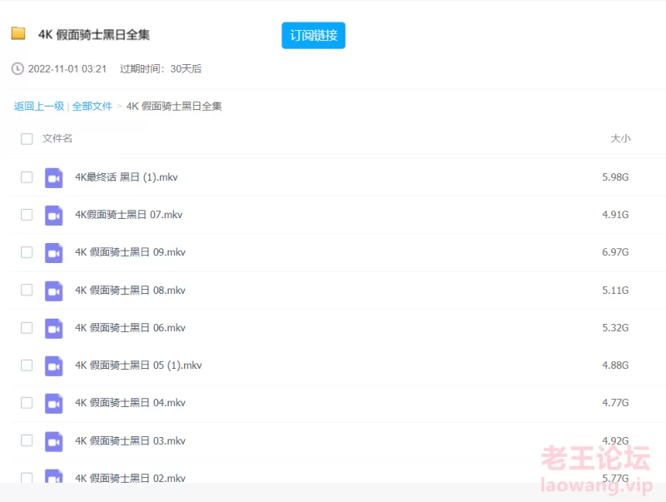The image size is (666, 502).
Task: Open the 全部文件 breadcrumb link
Action: point(92,107)
